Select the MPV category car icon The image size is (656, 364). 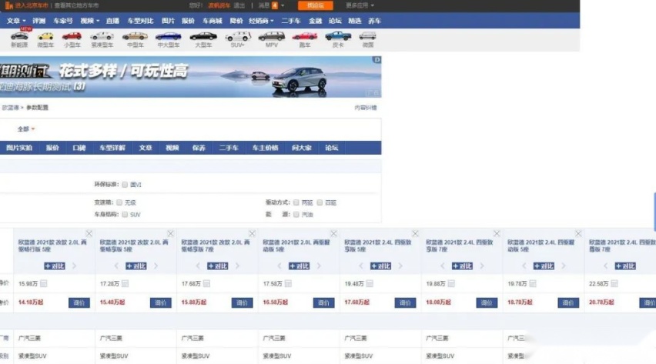[272, 36]
